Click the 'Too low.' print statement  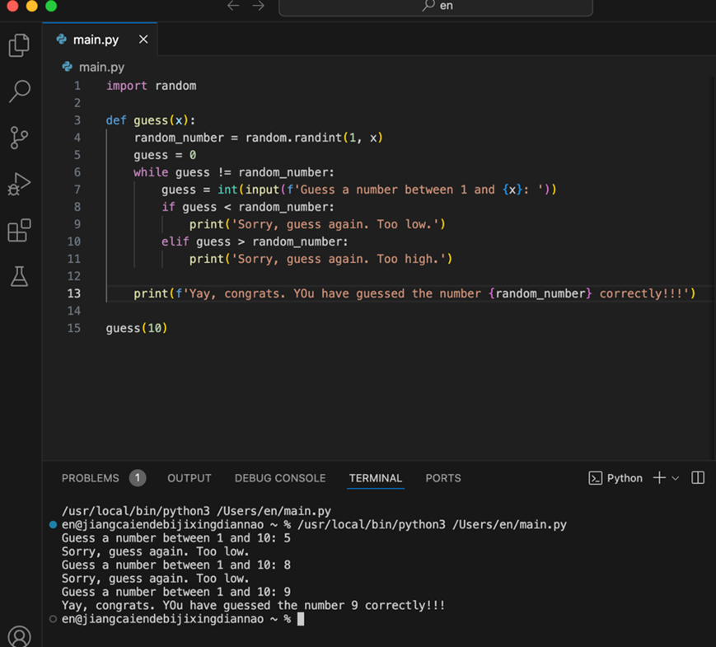pyautogui.click(x=317, y=224)
